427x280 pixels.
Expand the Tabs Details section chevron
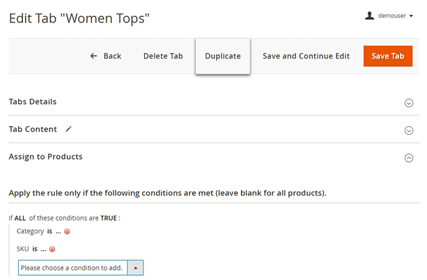[409, 103]
